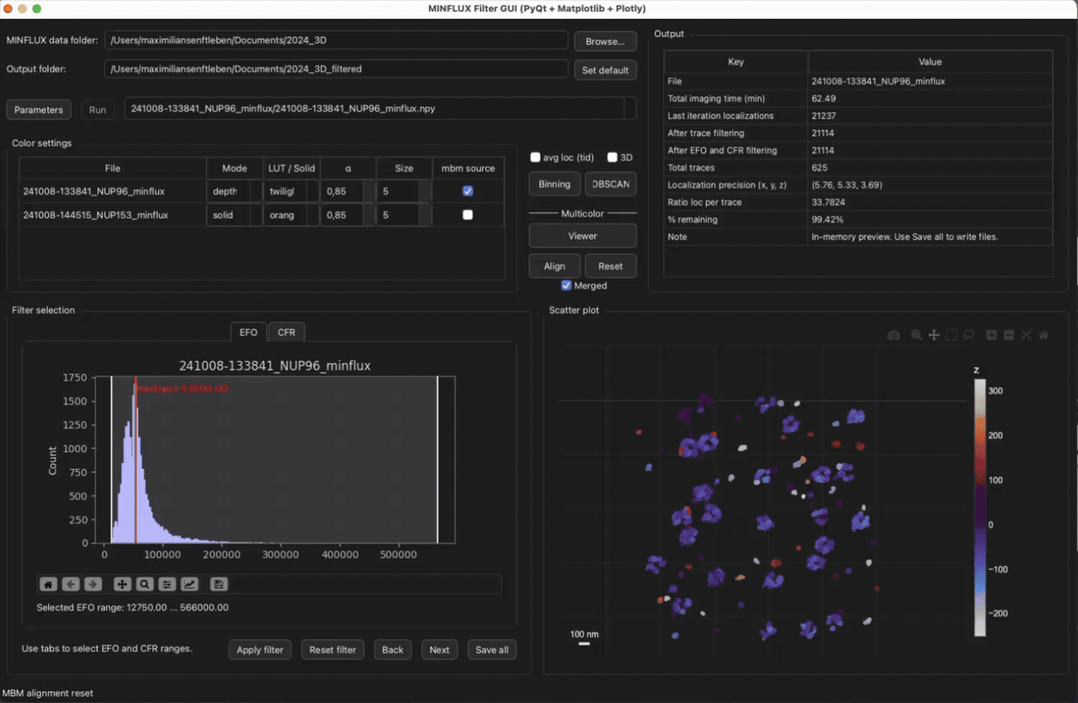
Task: Apply the selected filter
Action: [x=260, y=650]
